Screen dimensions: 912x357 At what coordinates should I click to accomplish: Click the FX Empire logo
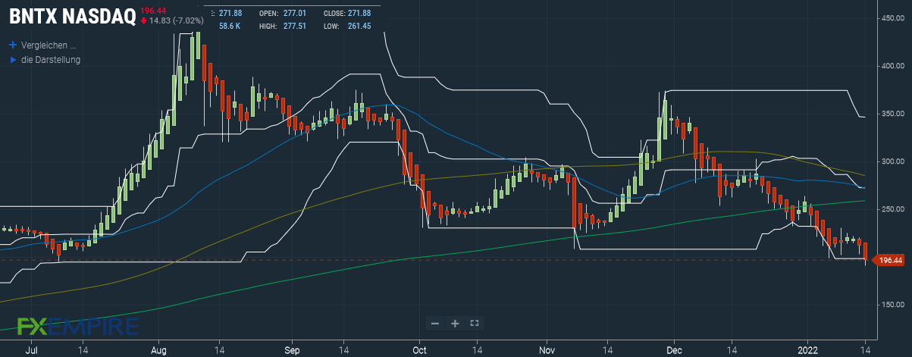[x=77, y=327]
